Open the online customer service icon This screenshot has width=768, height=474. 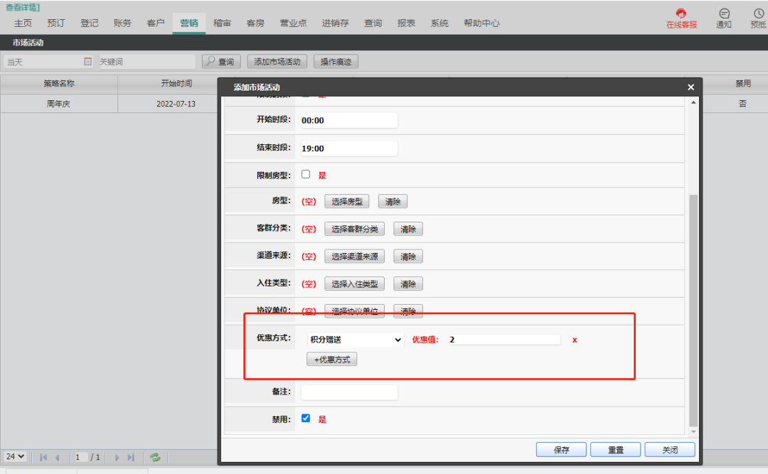click(681, 18)
